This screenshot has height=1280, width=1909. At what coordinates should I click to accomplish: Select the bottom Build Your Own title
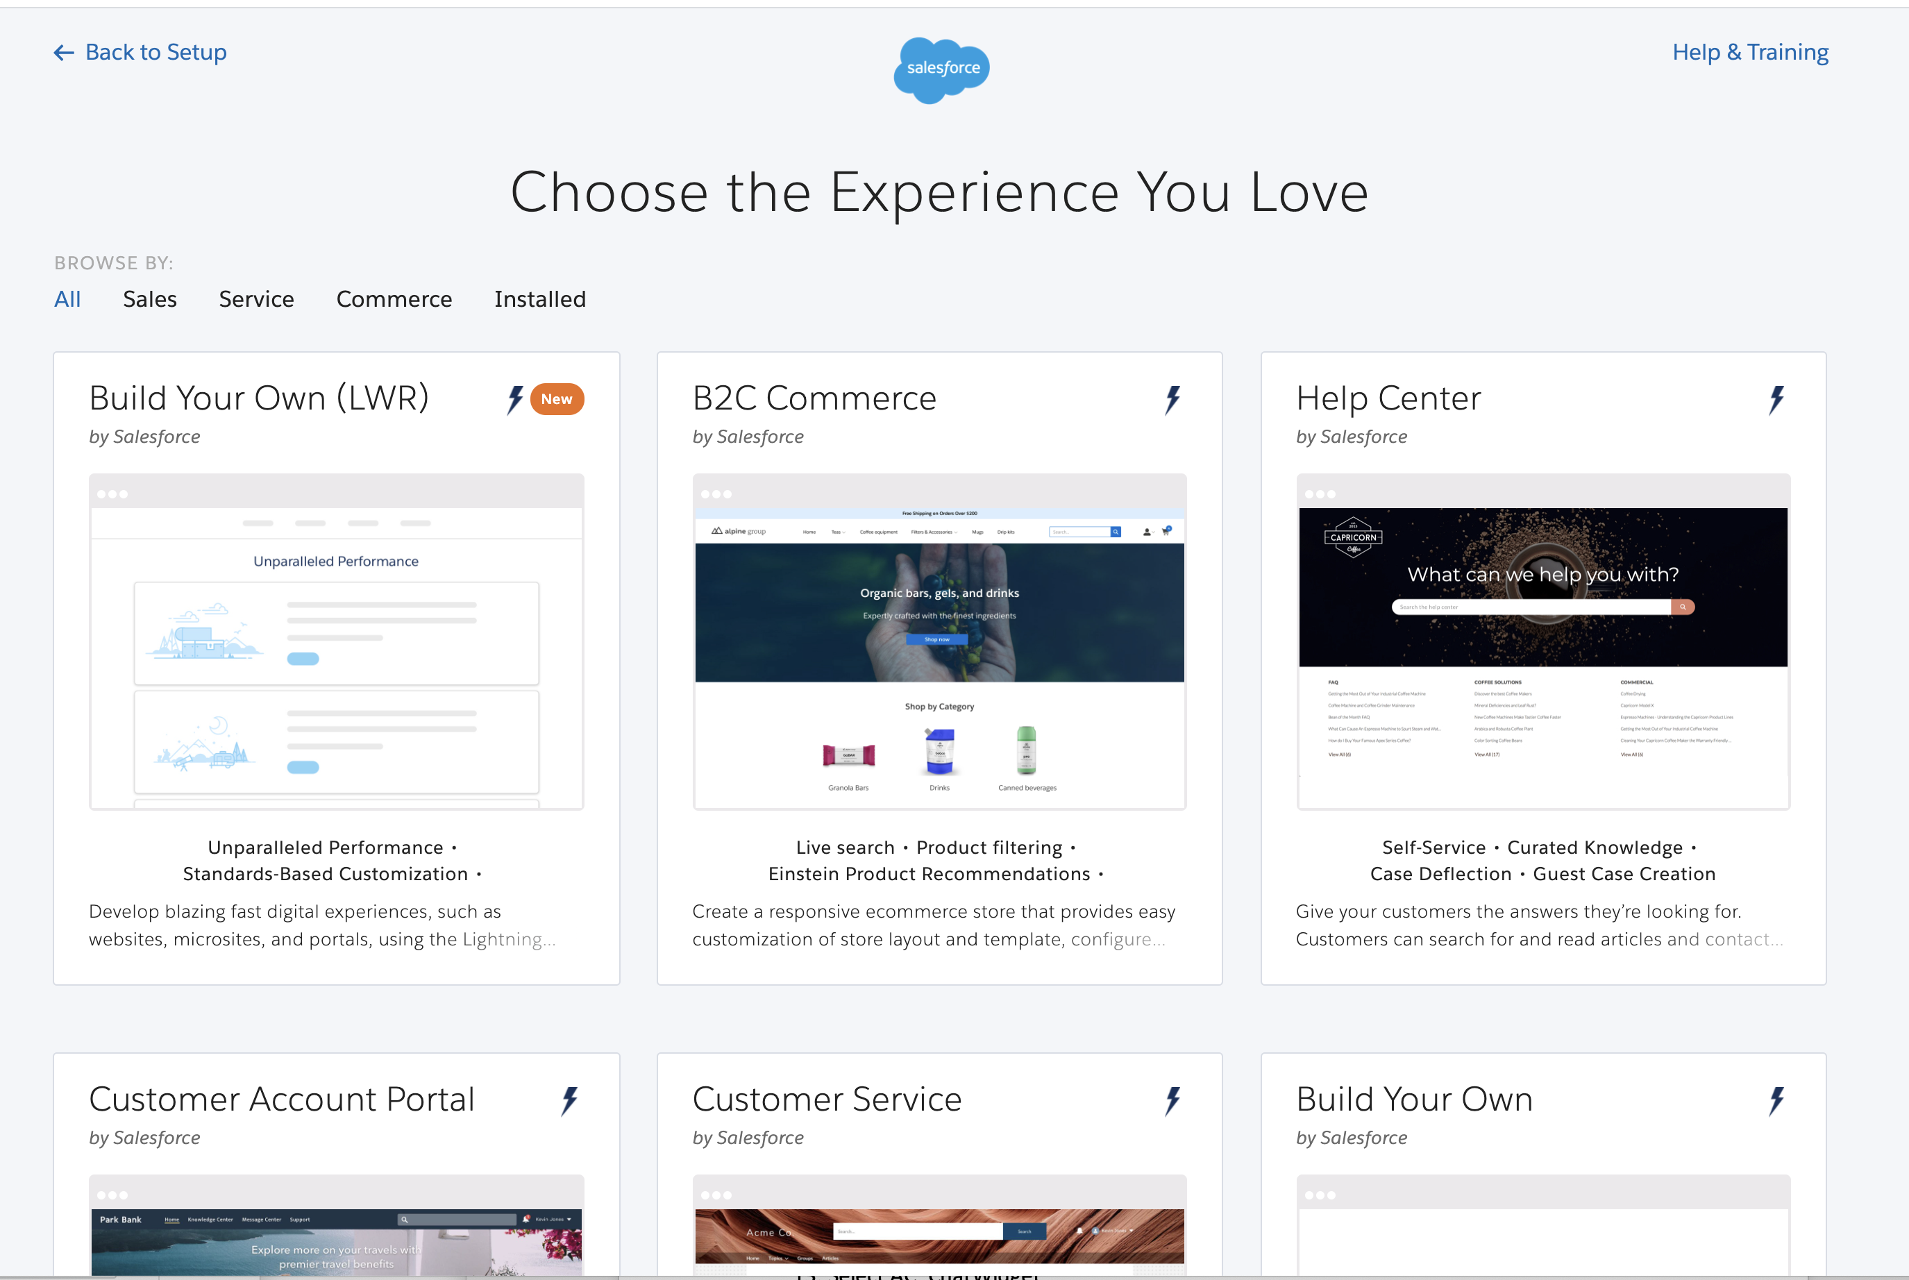pyautogui.click(x=1415, y=1100)
